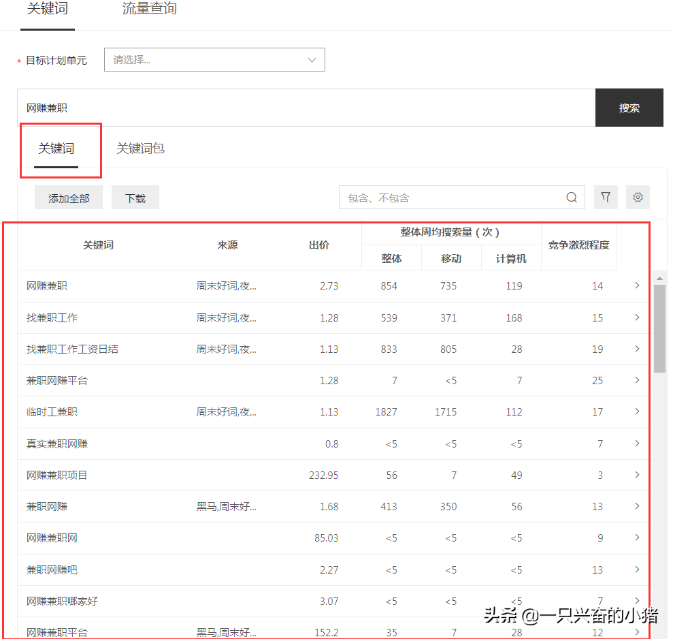
Task: Click the table scrollbar thumb
Action: pyautogui.click(x=659, y=328)
